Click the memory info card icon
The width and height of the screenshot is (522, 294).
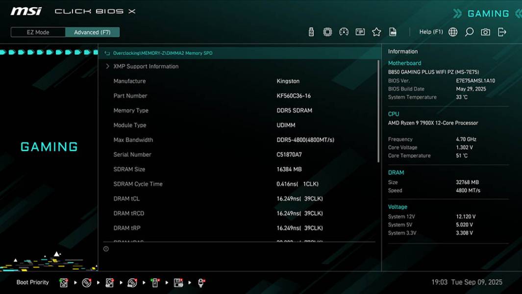tap(360, 31)
